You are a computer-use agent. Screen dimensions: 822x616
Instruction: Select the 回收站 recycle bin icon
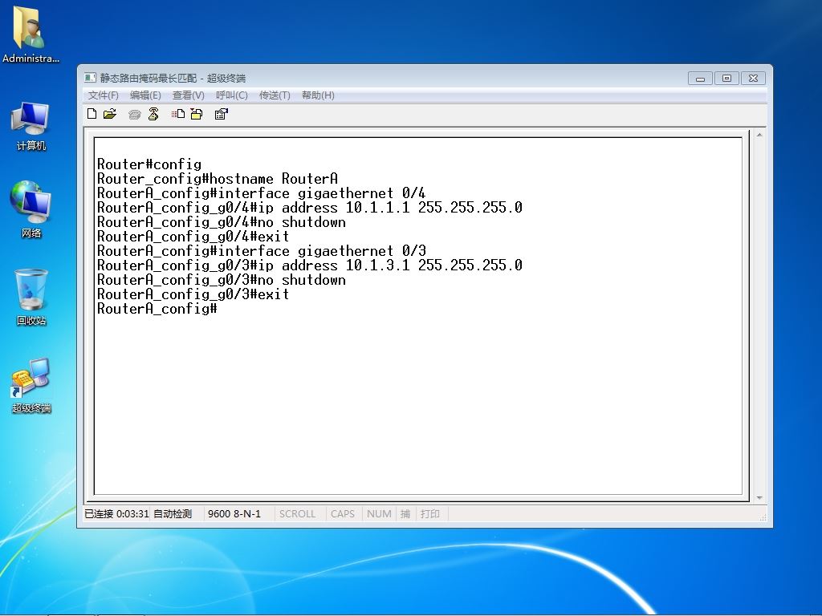[x=31, y=298]
